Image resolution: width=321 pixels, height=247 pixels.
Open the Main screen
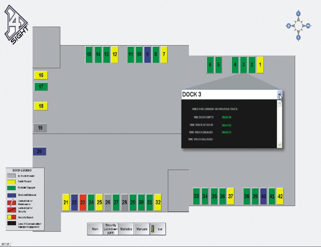tap(95, 229)
